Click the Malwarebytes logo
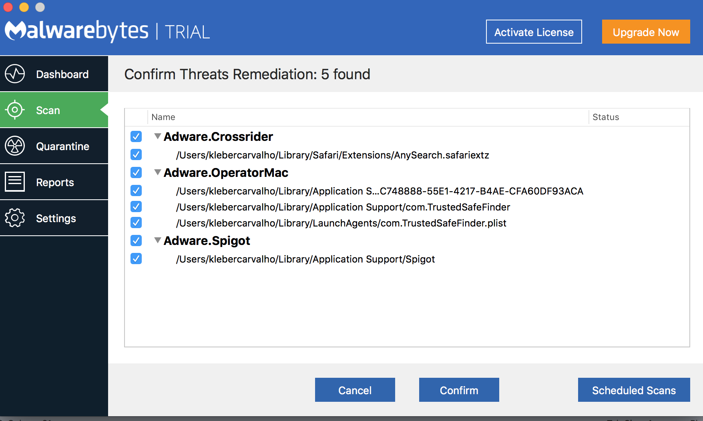The image size is (703, 421). (76, 31)
